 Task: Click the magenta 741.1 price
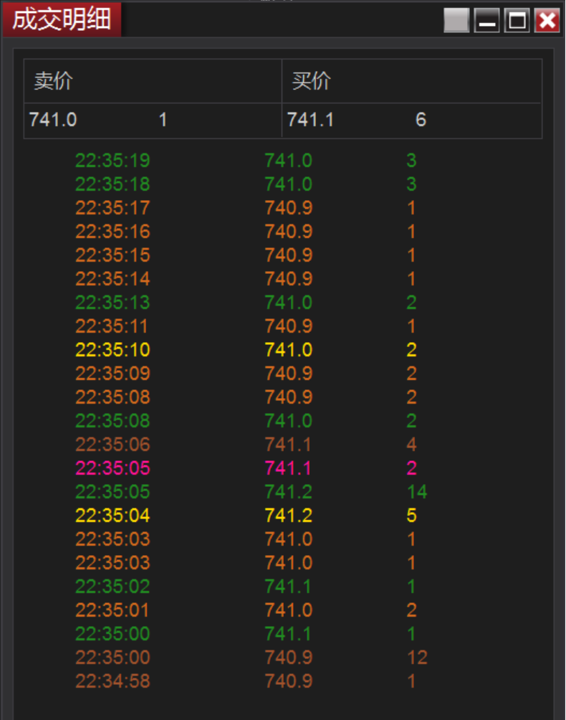click(x=289, y=468)
